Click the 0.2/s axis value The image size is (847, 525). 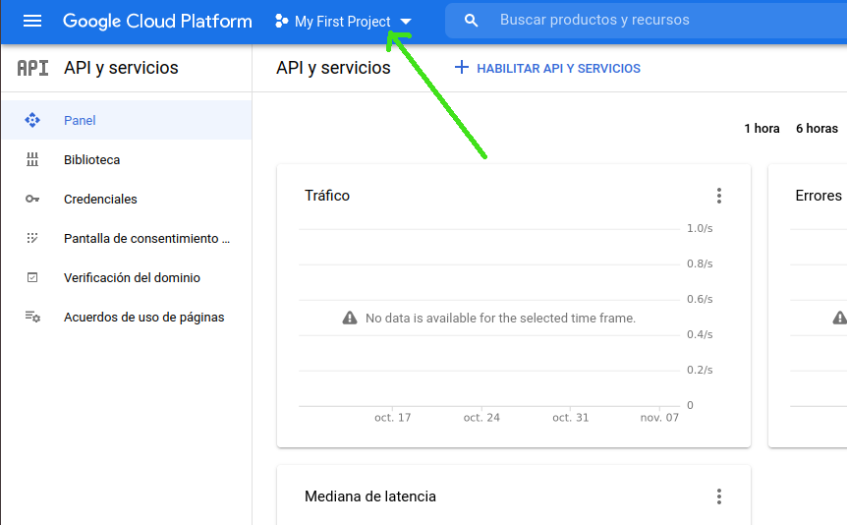click(x=700, y=370)
